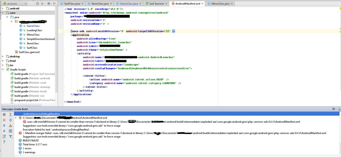Collapse the AndroidManifest.xml error group

point(16,118)
